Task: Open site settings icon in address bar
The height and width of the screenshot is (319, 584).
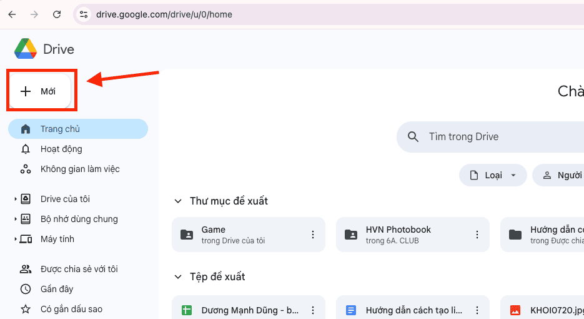Action: tap(84, 14)
